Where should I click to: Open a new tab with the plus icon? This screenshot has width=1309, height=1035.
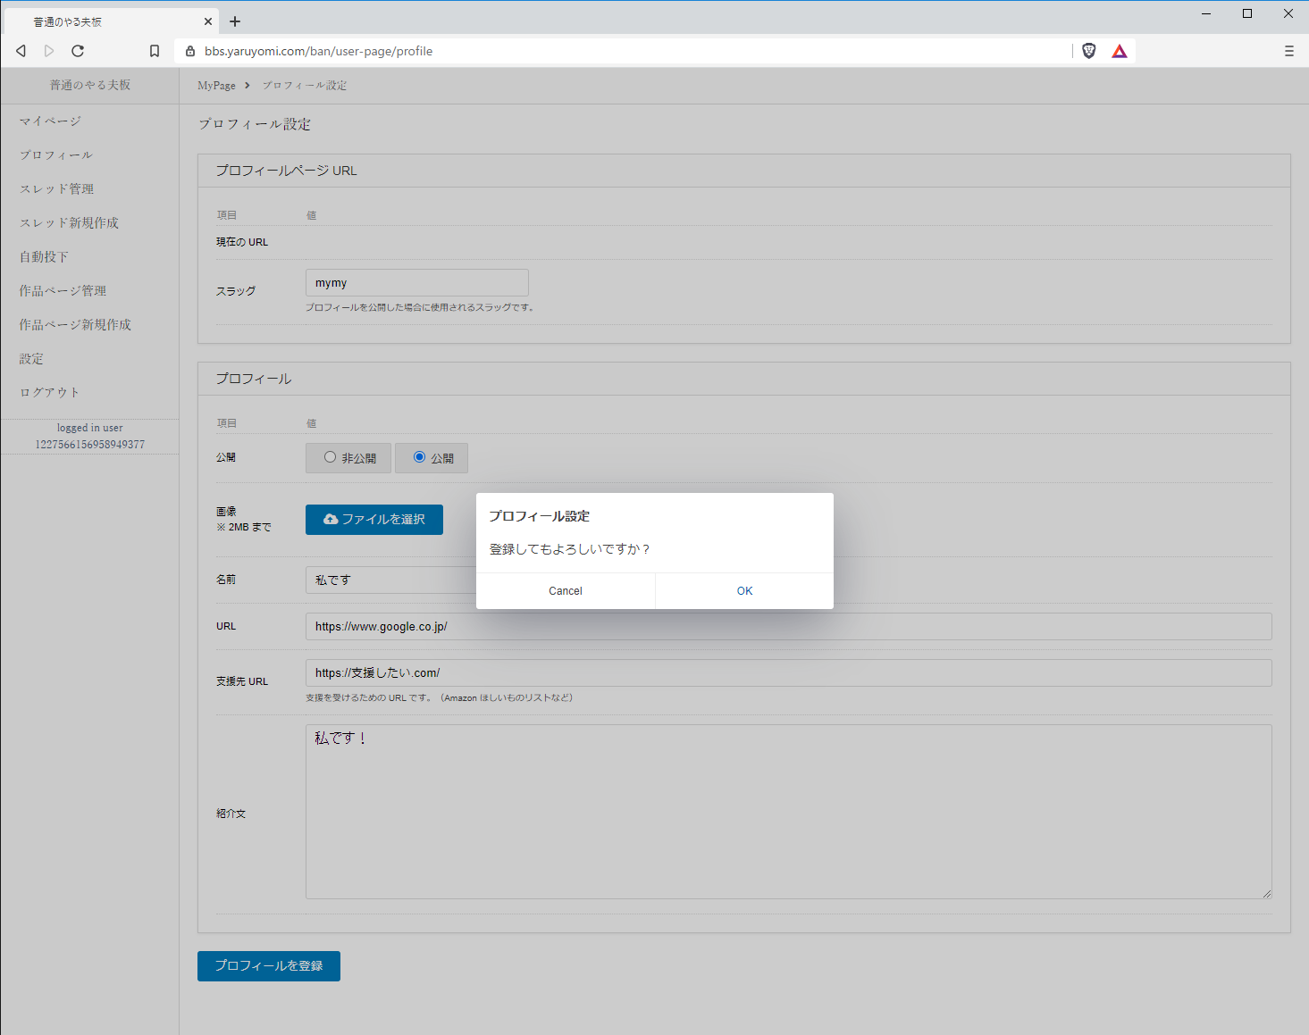pos(235,21)
